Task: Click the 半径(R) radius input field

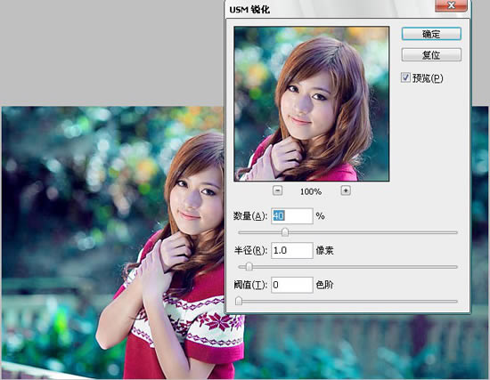Action: [292, 250]
